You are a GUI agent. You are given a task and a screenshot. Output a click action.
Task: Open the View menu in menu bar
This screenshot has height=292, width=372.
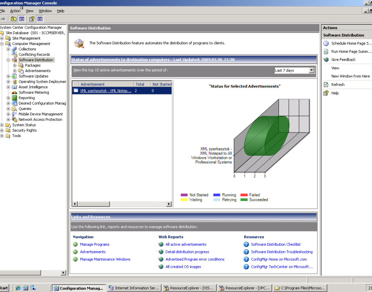30,11
